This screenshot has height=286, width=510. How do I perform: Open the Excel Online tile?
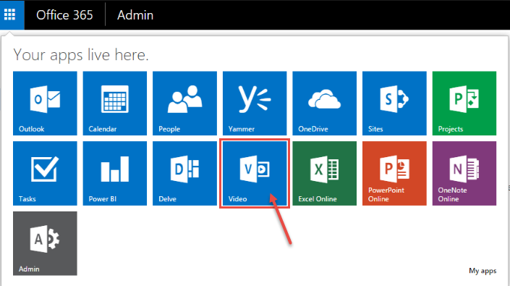click(324, 173)
